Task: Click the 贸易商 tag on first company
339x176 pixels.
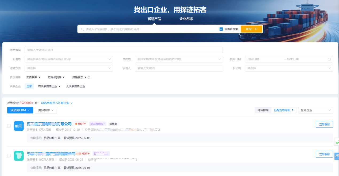Action: tap(114, 124)
